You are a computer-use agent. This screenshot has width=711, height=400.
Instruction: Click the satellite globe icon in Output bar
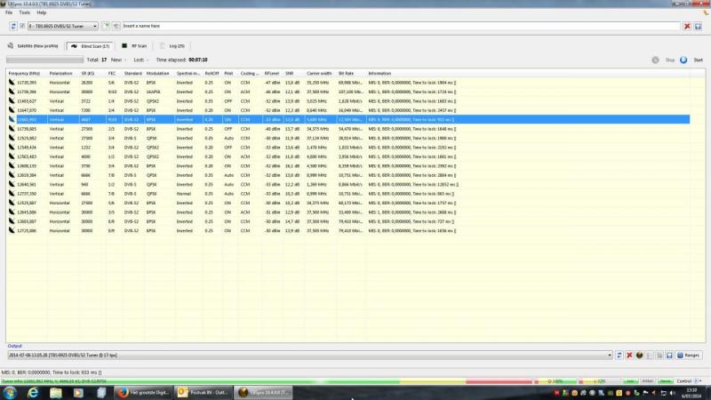pos(639,355)
